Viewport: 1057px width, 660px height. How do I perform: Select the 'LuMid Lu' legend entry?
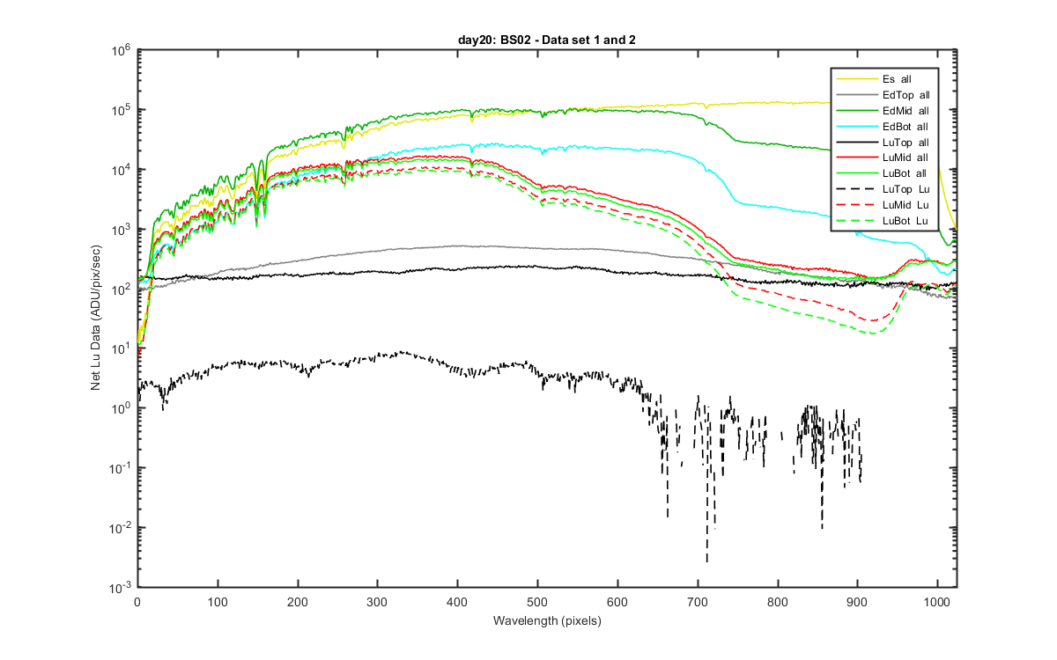click(x=883, y=205)
